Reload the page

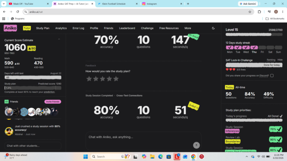(x=18, y=12)
